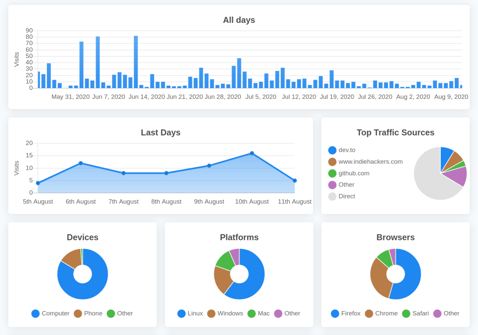Toggle the Windows legend swatch
478x335 pixels.
(x=211, y=313)
